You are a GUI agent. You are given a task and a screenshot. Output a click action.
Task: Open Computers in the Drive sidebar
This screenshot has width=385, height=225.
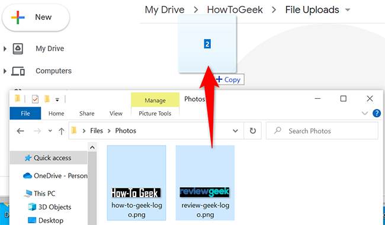coord(53,71)
